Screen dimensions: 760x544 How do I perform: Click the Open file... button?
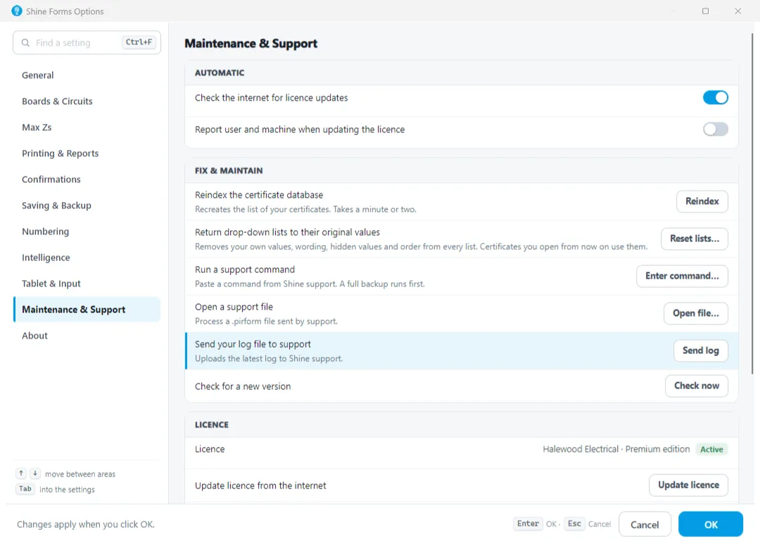(695, 313)
